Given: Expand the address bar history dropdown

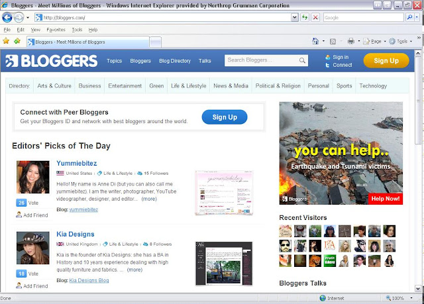Looking at the screenshot, I should tap(295, 18).
